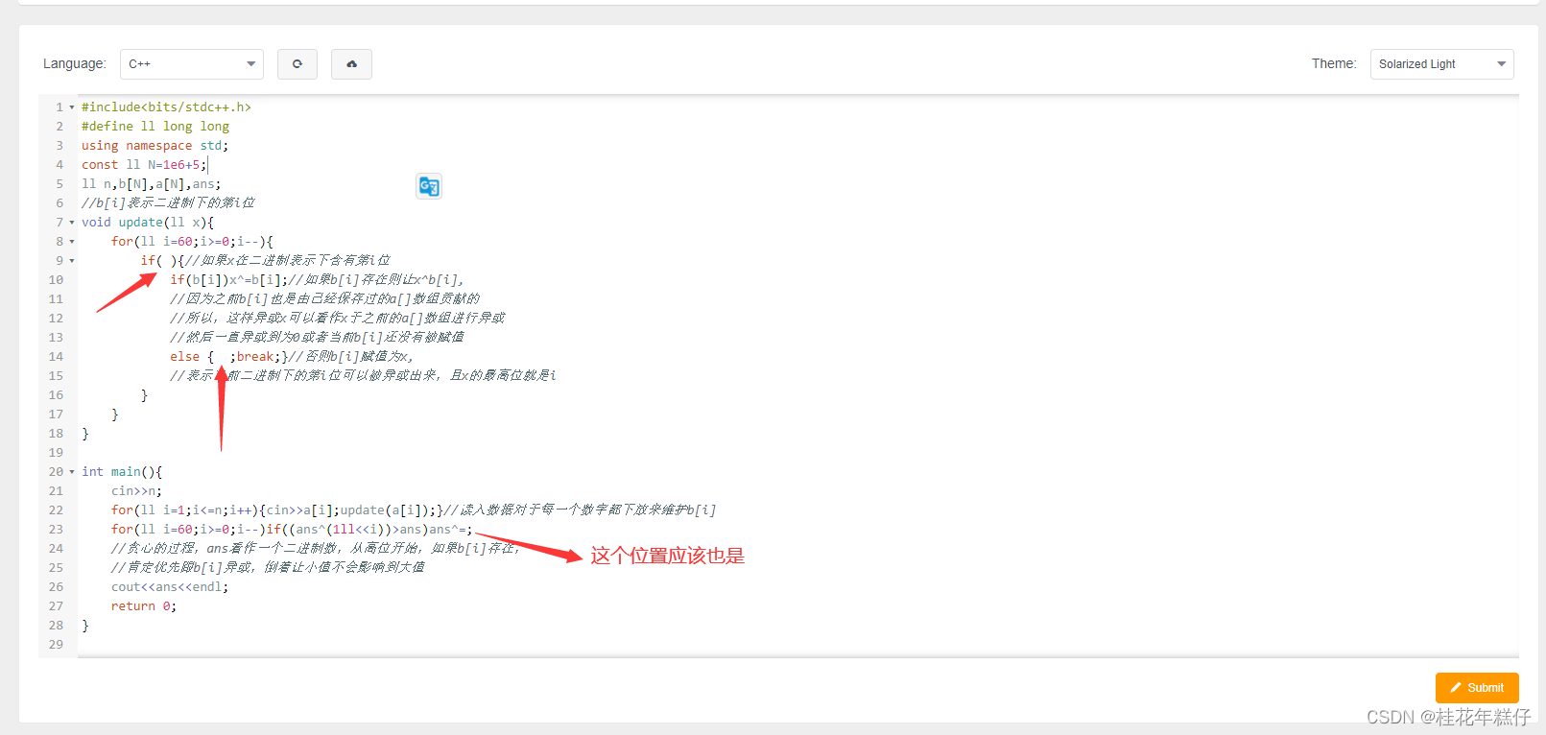1546x735 pixels.
Task: Collapse the main function fold at line 20
Action: [72, 472]
